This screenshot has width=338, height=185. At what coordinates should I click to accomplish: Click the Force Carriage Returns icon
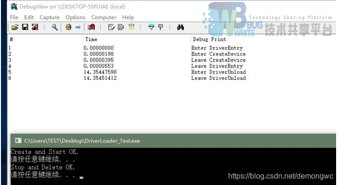[111, 27]
